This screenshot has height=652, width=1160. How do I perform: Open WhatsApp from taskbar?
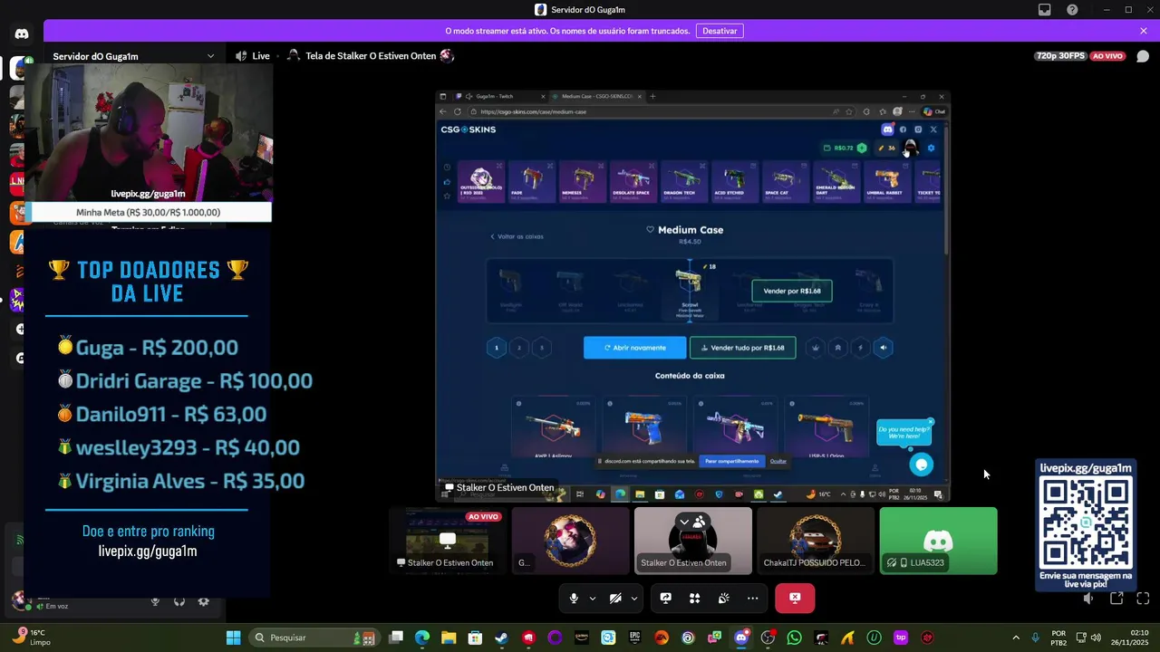(x=795, y=638)
